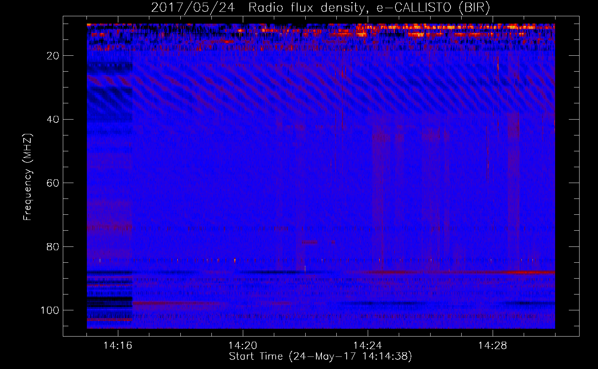Click the "14:28" time tick label
Screen dimensions: 598x369
tap(493, 346)
